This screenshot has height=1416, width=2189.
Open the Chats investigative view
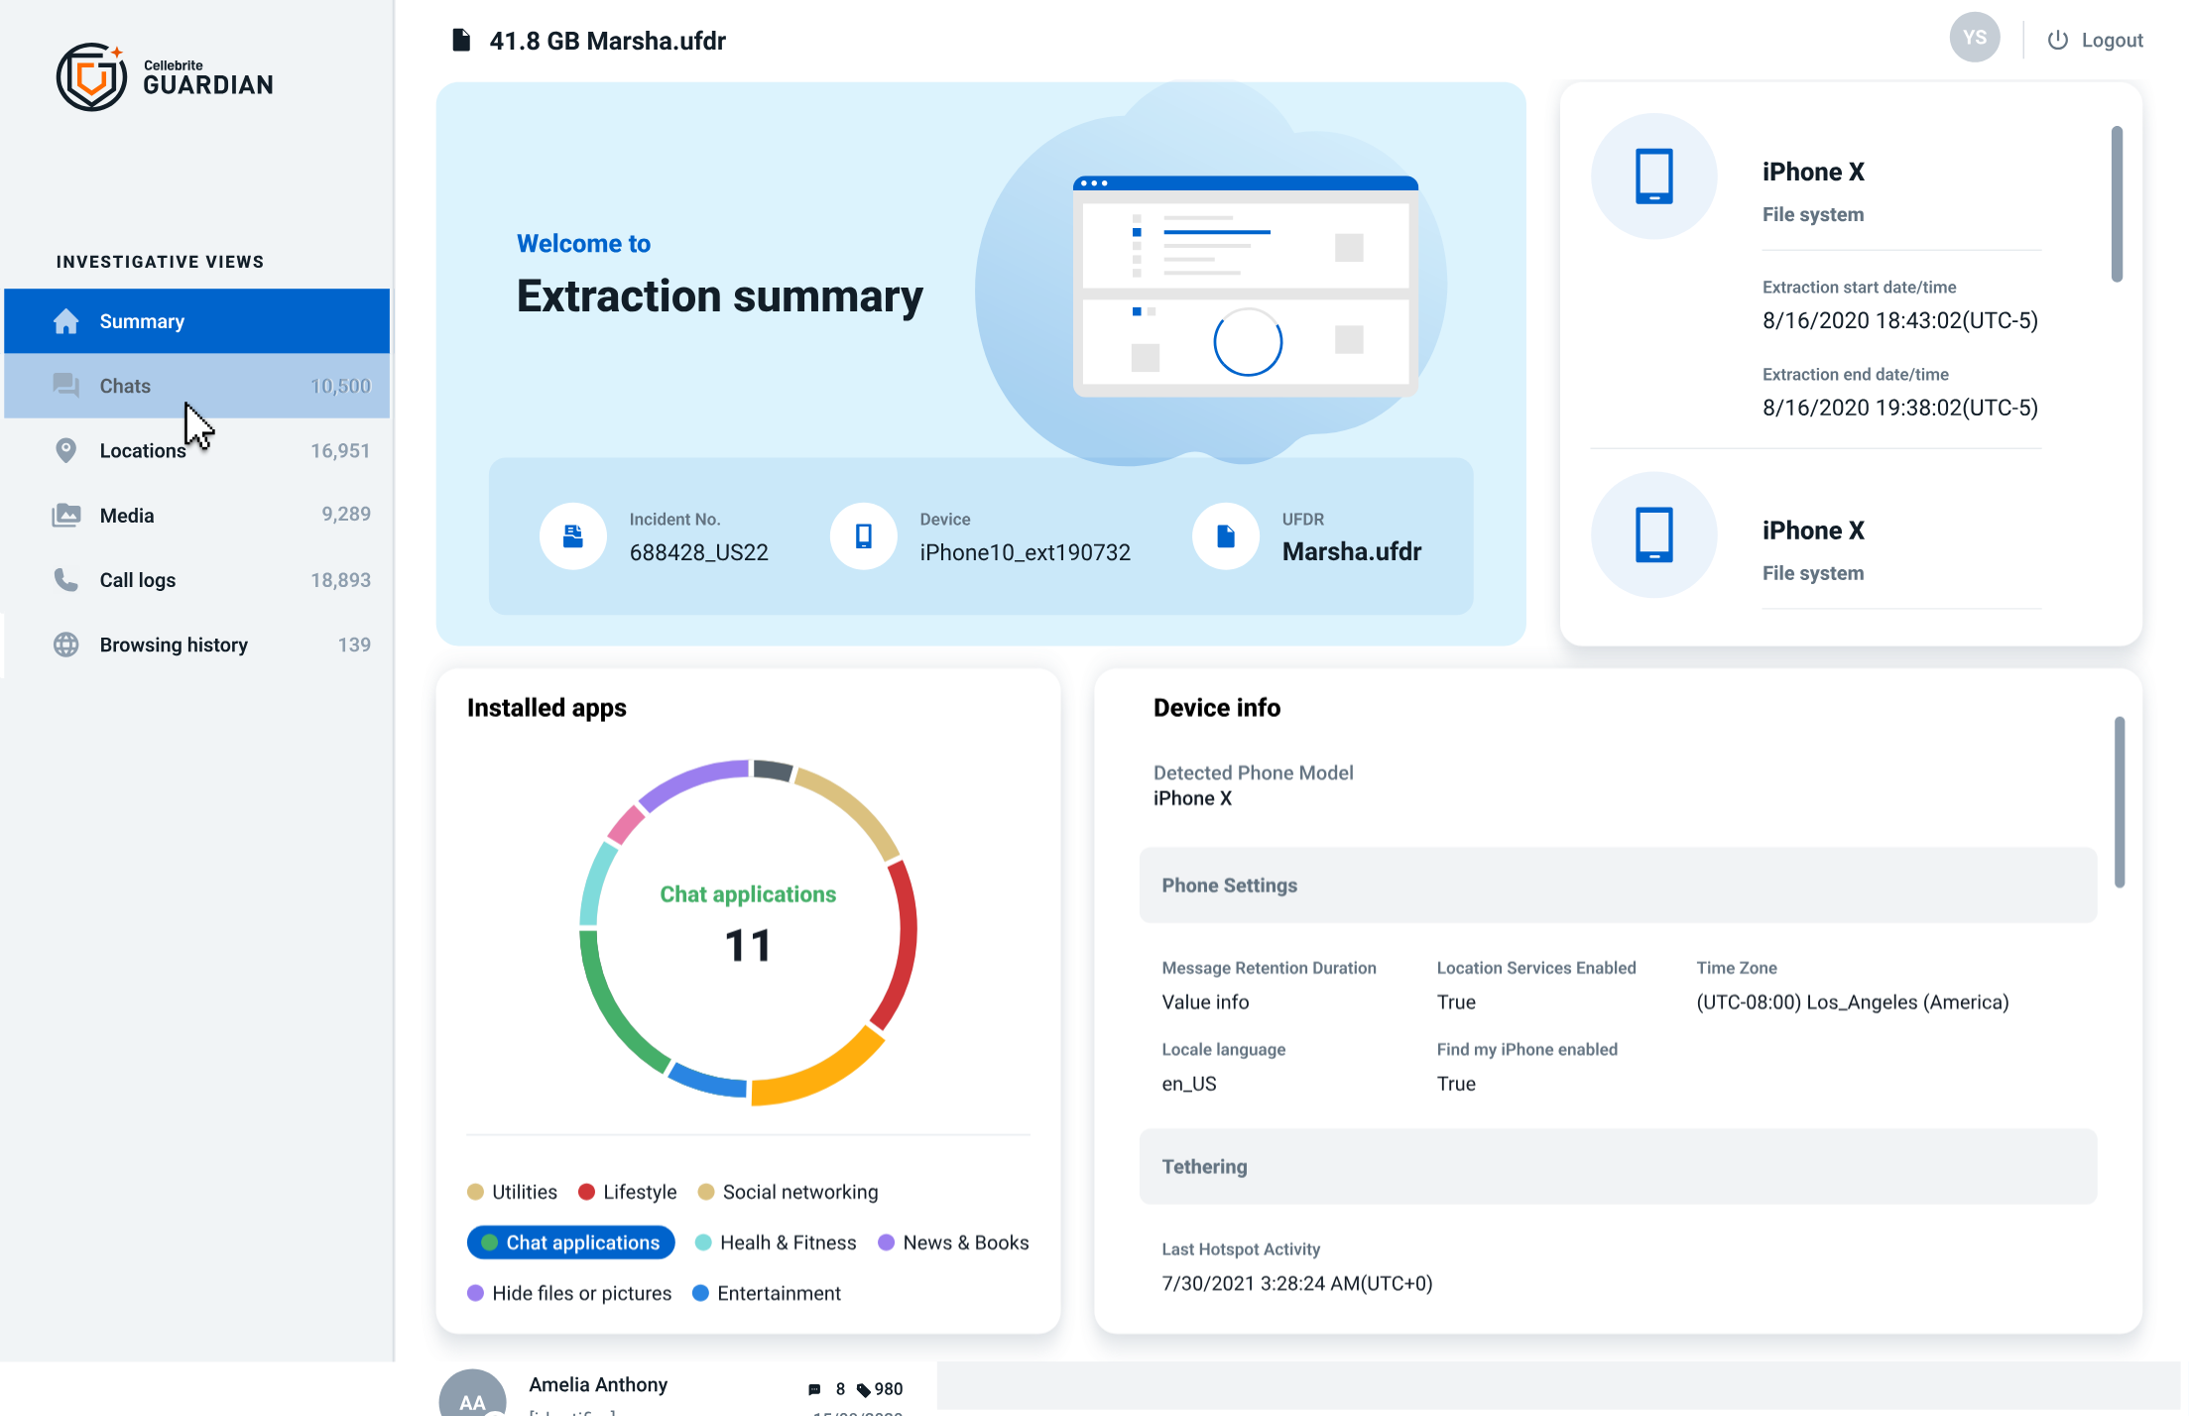(196, 386)
